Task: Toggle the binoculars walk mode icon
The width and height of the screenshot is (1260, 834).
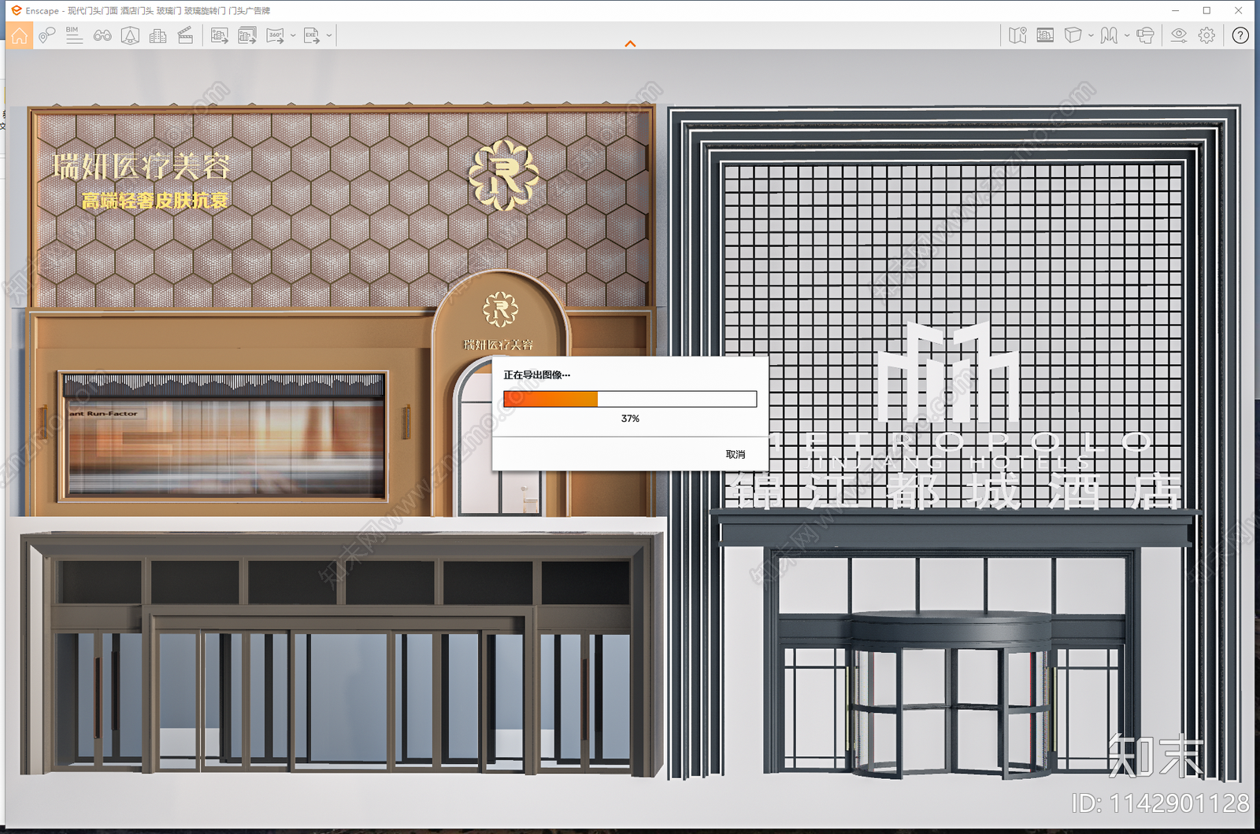Action: tap(102, 35)
